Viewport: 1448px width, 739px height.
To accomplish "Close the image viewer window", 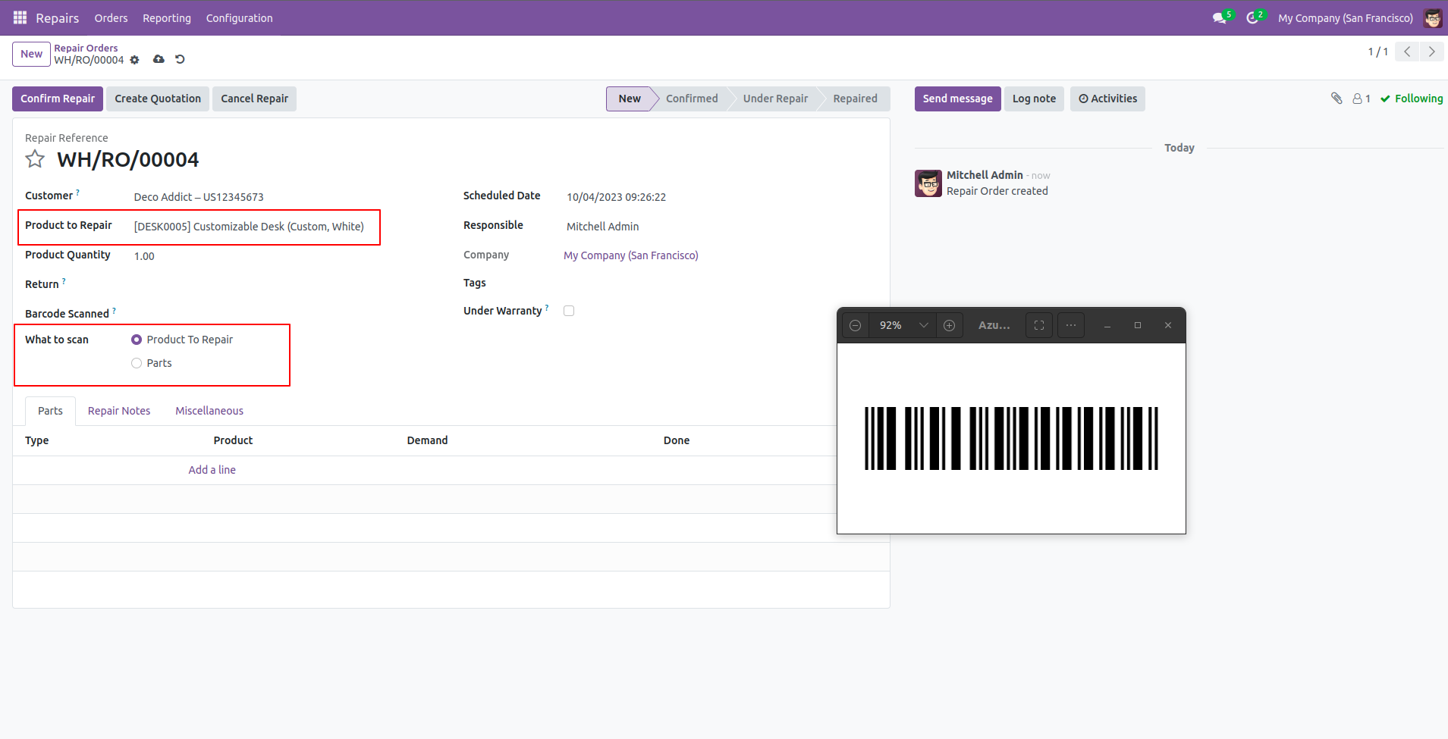I will (x=1168, y=325).
